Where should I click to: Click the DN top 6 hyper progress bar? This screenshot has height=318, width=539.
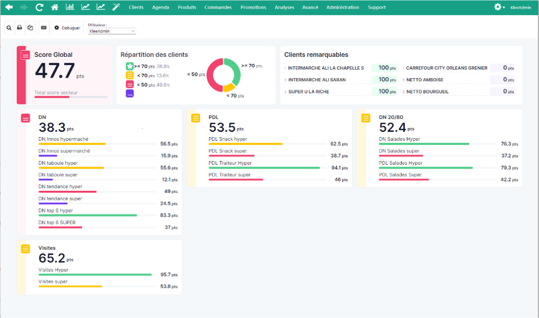click(97, 216)
